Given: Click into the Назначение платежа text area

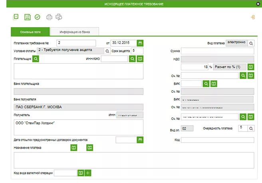Looking at the screenshot, I should coord(134,160).
